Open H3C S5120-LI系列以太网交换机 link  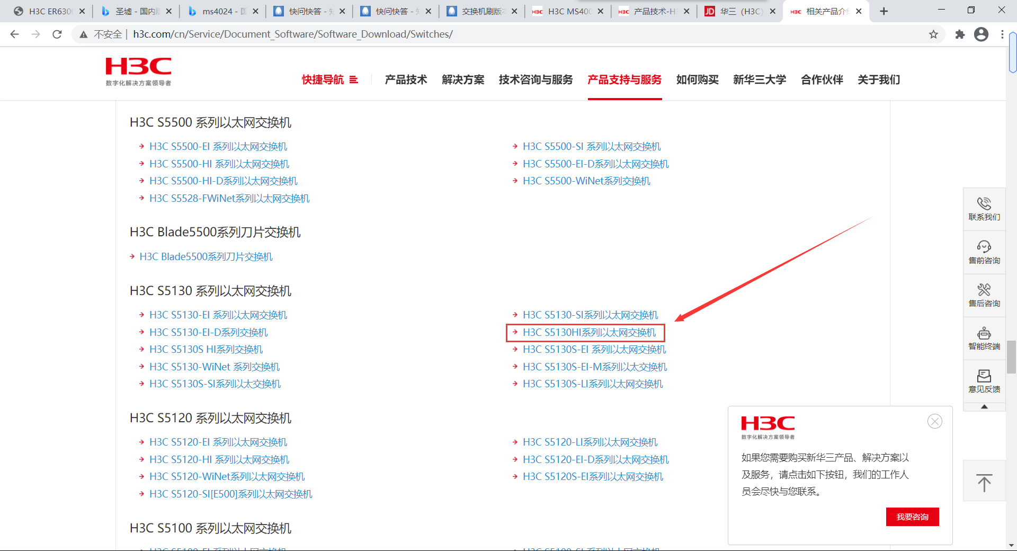pos(590,442)
